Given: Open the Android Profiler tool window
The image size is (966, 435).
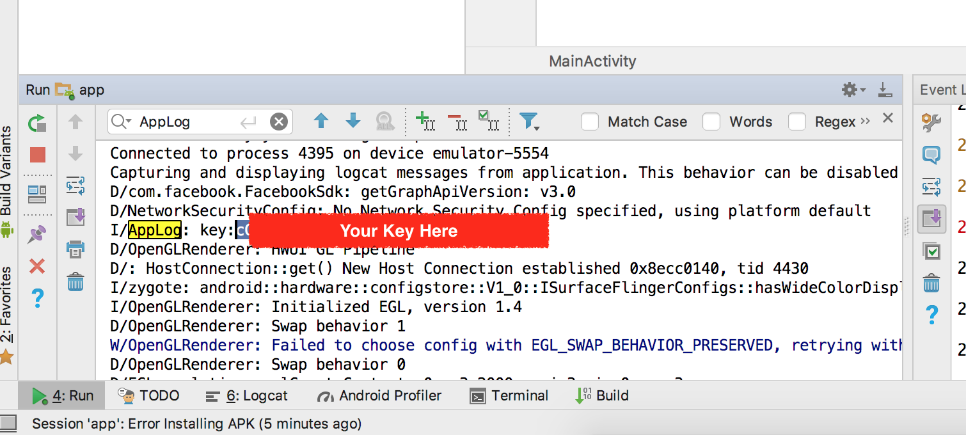Looking at the screenshot, I should (x=379, y=396).
